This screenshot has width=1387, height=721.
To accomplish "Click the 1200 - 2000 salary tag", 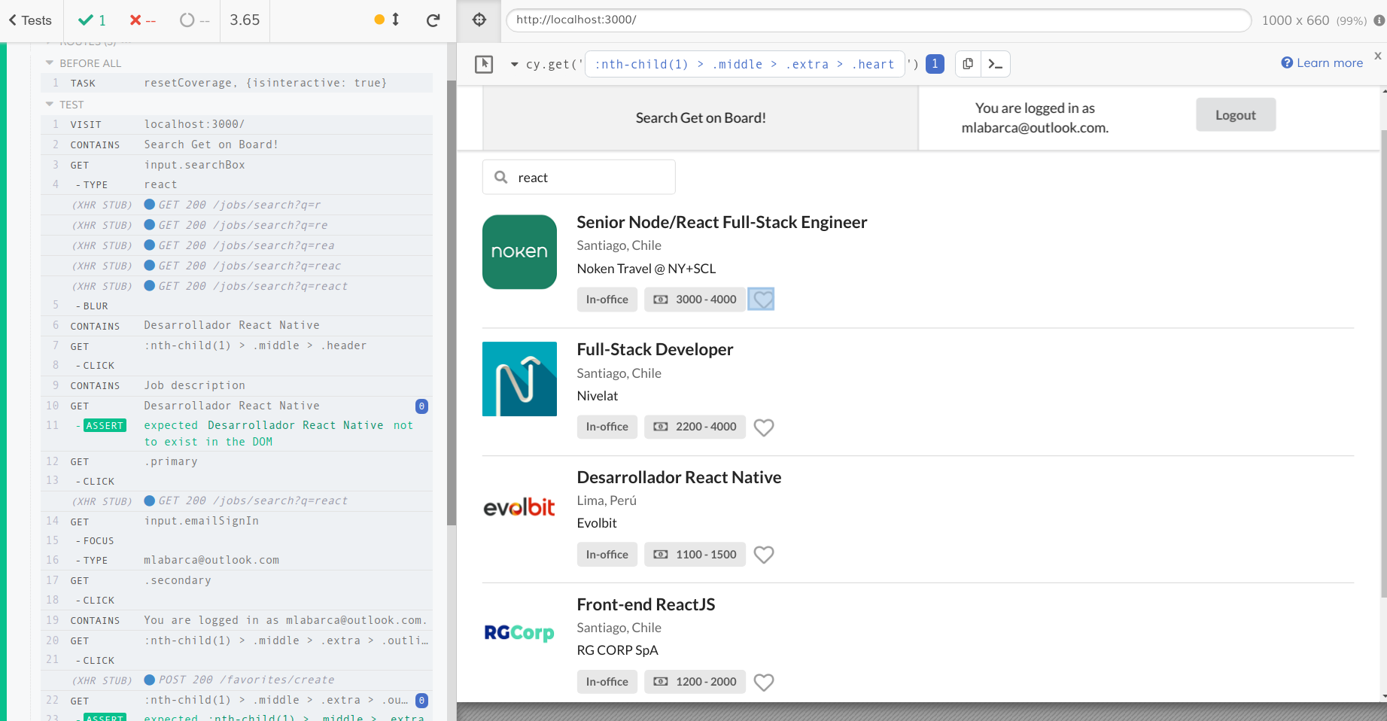I will pos(695,681).
